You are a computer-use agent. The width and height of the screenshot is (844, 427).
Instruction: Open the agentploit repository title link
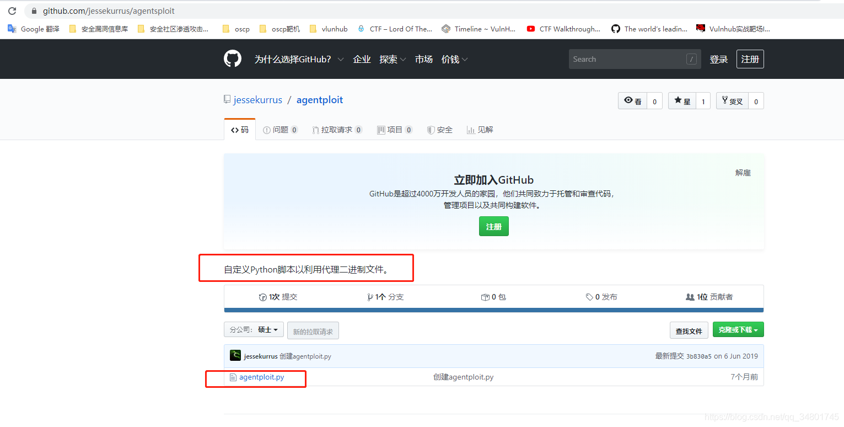click(320, 100)
